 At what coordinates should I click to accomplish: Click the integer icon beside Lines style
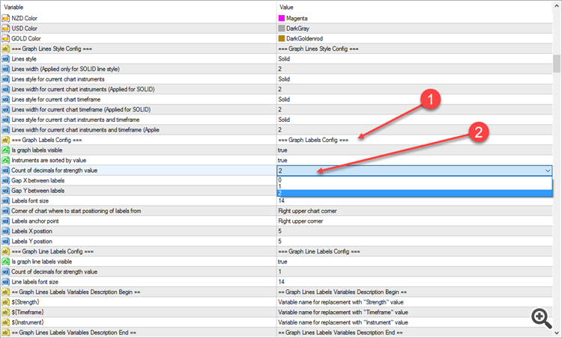5,58
